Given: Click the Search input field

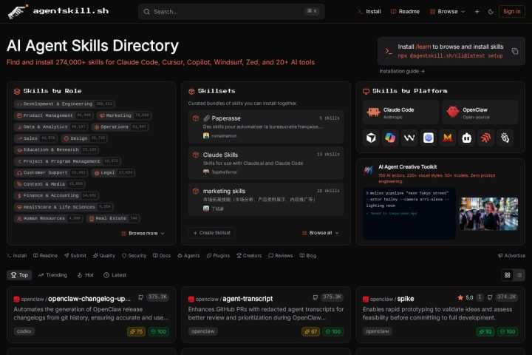Looking at the screenshot, I should [231, 12].
